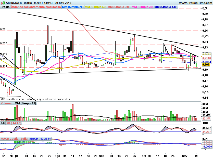Click the jul month on time axis
Screen dimensions: 213x158
[x=17, y=156]
